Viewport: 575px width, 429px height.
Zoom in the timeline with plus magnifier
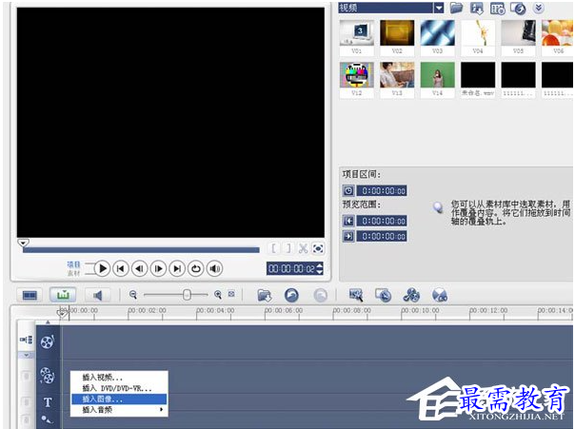click(218, 295)
